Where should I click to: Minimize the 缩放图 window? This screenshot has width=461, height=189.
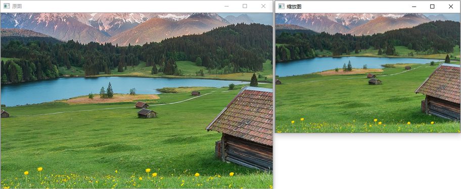point(414,7)
